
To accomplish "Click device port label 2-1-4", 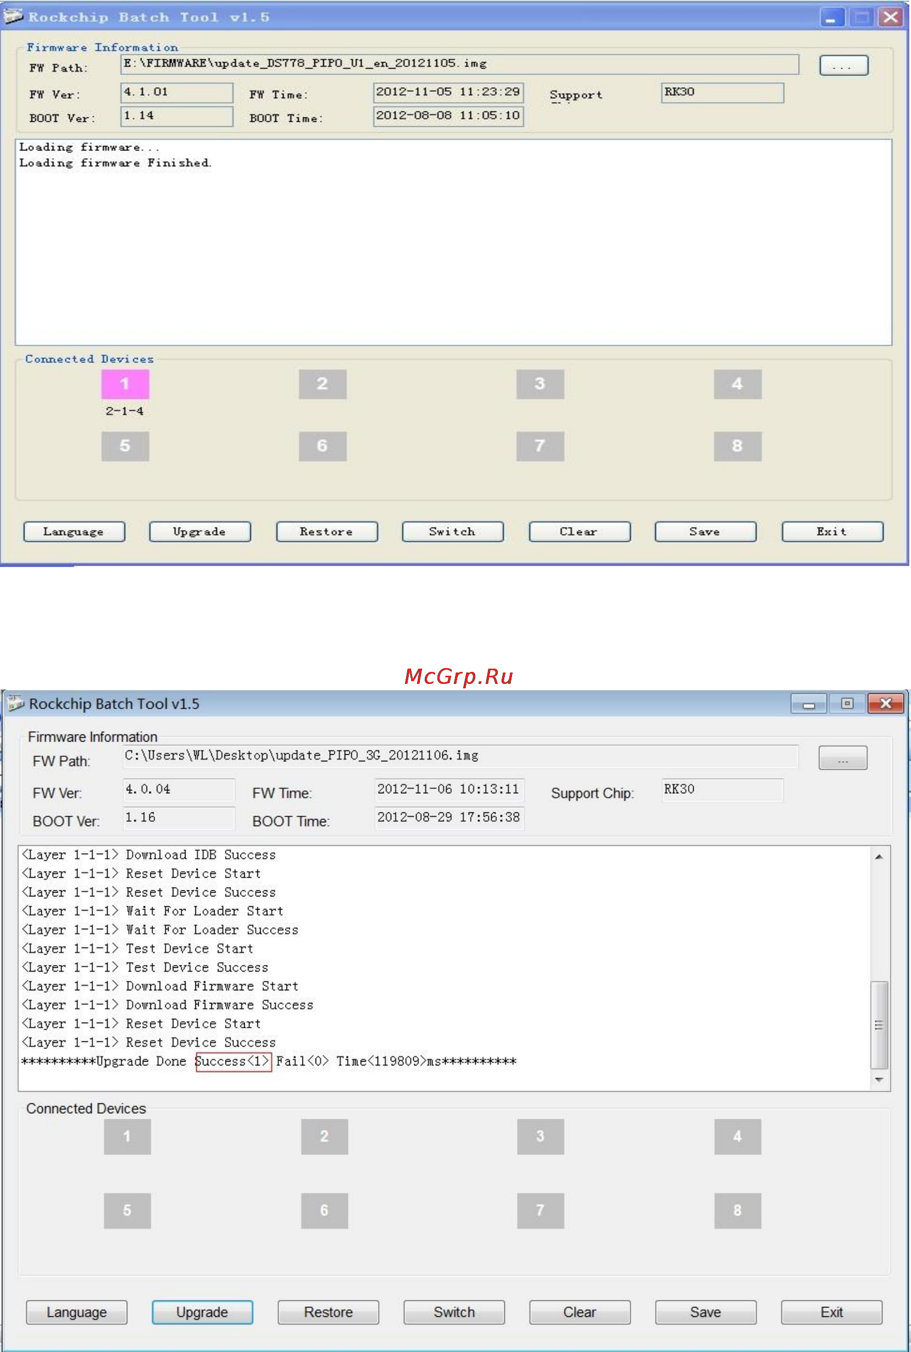I will [x=125, y=411].
